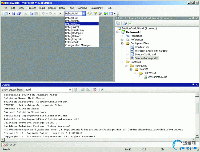The image size is (200, 152).
Task: Open Toolbox hammer-wrench icon
Action: 100,13
